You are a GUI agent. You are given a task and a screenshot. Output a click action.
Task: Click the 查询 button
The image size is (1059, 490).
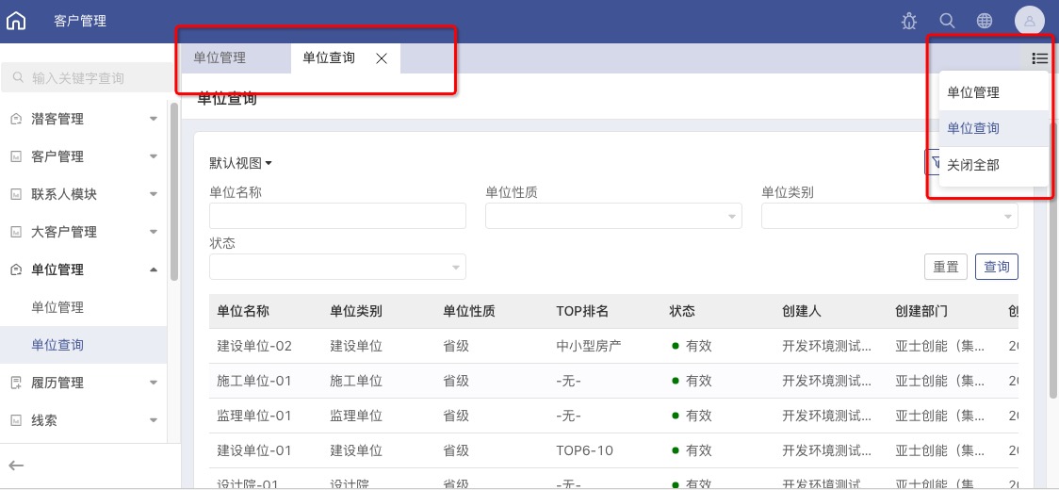pos(996,267)
